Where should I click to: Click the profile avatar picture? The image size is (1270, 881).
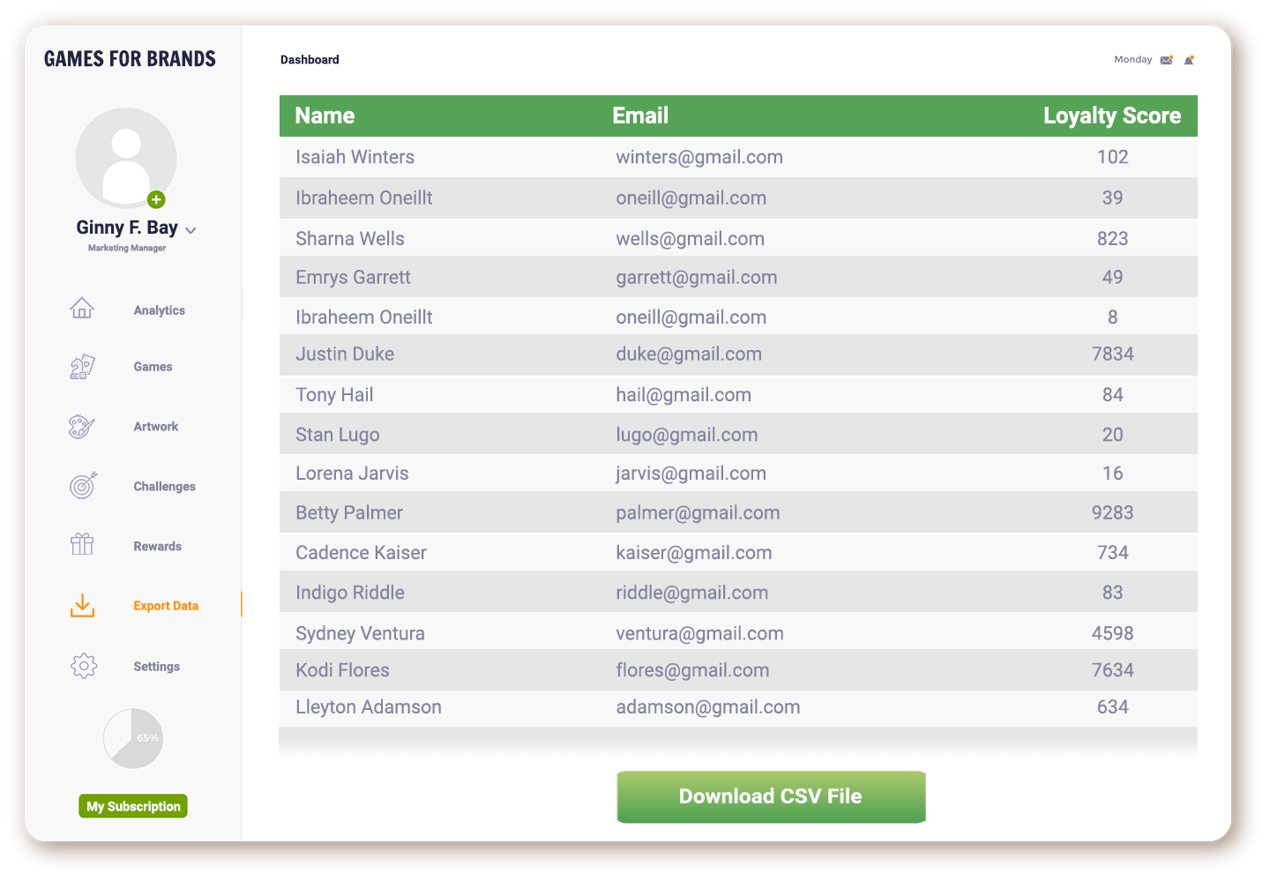[126, 159]
